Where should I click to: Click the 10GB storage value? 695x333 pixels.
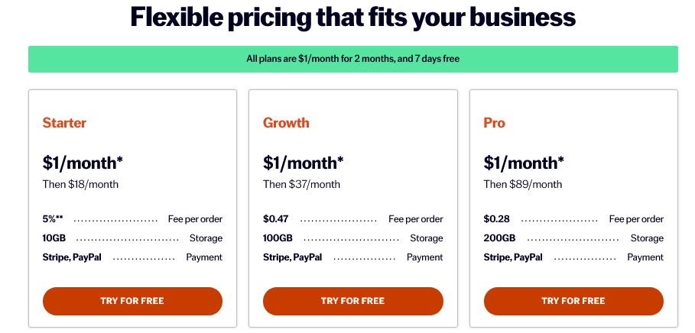click(54, 238)
